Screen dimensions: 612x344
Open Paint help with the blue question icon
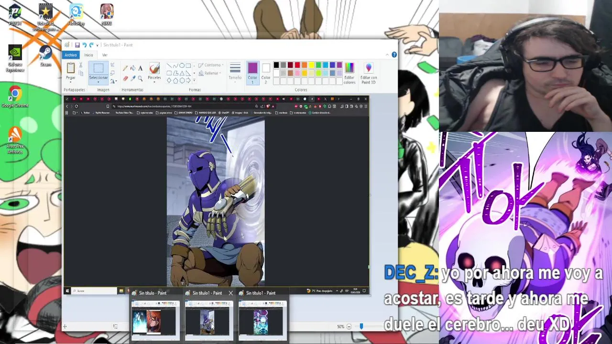pos(394,54)
